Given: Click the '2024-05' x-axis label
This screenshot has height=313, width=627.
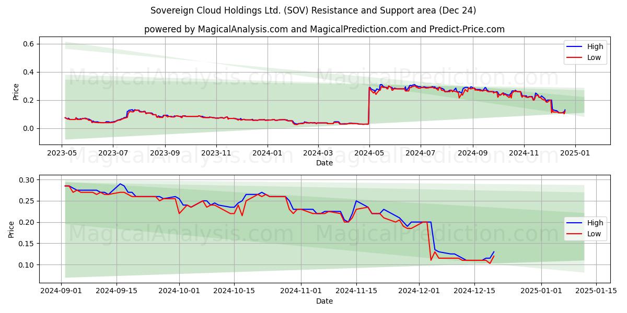Looking at the screenshot, I should [x=369, y=153].
